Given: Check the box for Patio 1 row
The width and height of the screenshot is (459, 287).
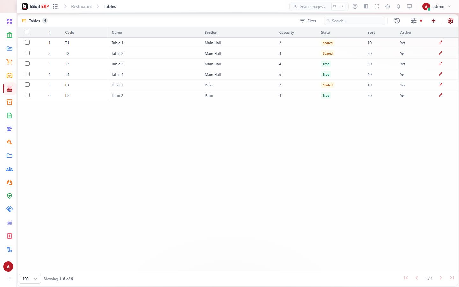Looking at the screenshot, I should click(27, 85).
